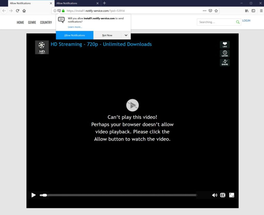Click the fullscreen icon on player
Screen dimensions: 264x215
click(x=232, y=195)
